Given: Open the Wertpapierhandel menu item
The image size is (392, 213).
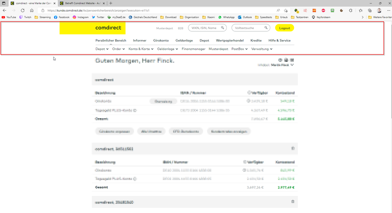Looking at the screenshot, I should click(x=230, y=40).
